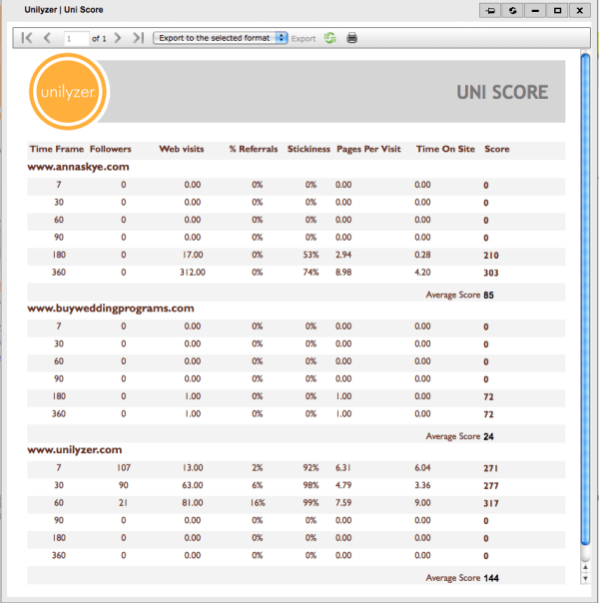This screenshot has width=599, height=603.
Task: Click the Followers column header
Action: [x=111, y=149]
